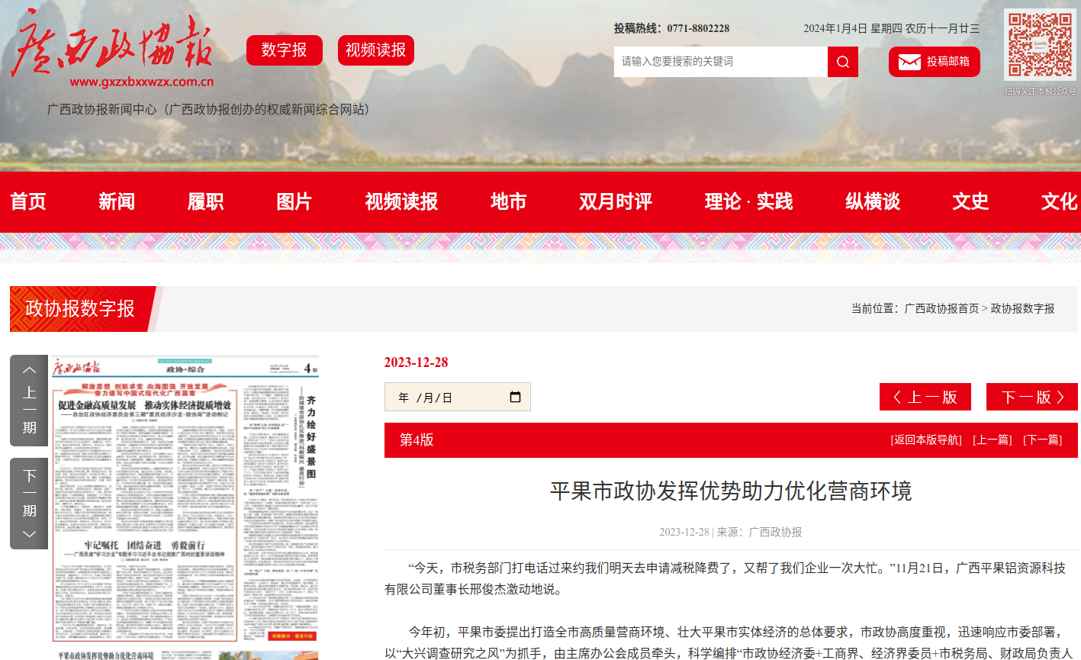Click the 下一篇 next article link
1081x660 pixels.
pos(1042,440)
